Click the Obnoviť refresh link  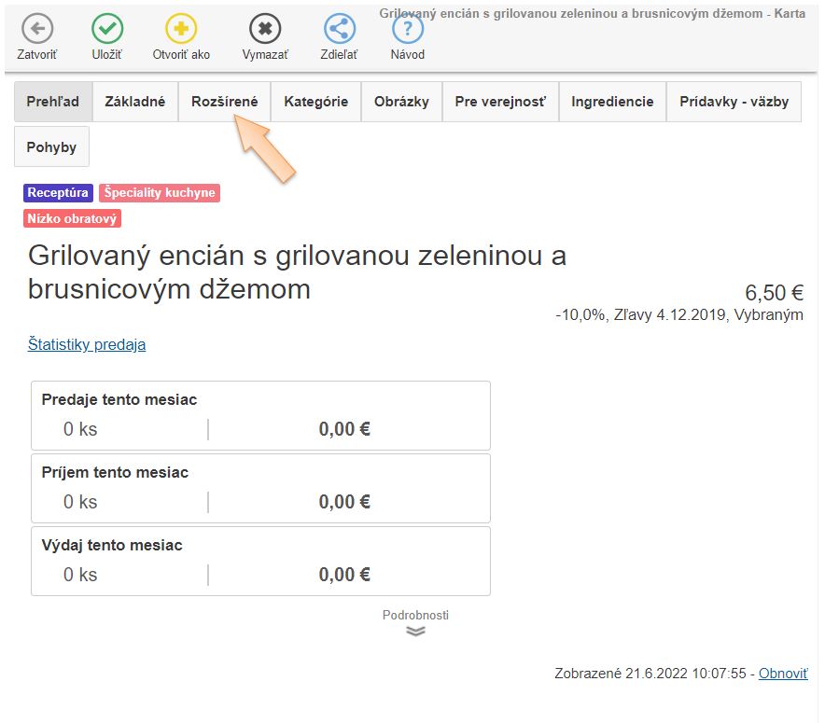783,673
